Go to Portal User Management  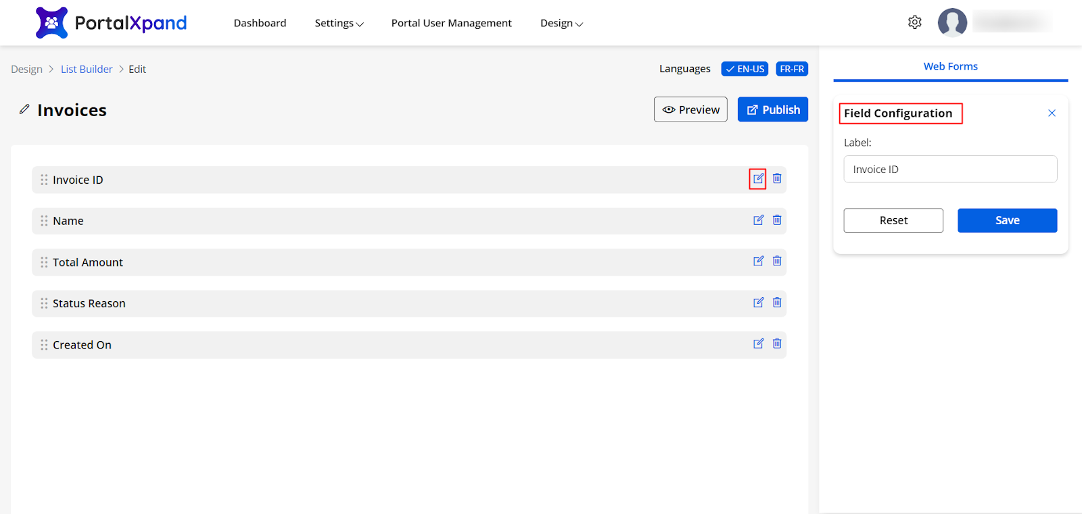451,23
